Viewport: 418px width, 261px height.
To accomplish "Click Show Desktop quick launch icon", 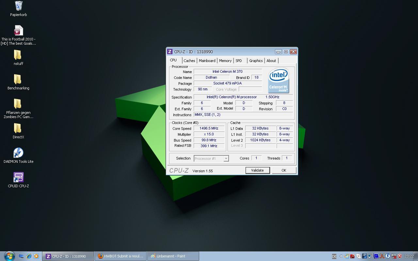I will 21,256.
